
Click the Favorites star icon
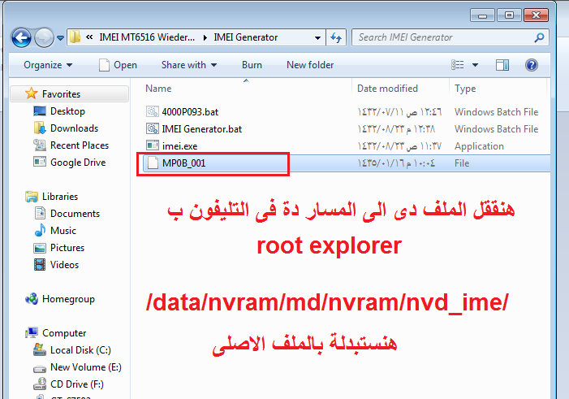point(31,93)
